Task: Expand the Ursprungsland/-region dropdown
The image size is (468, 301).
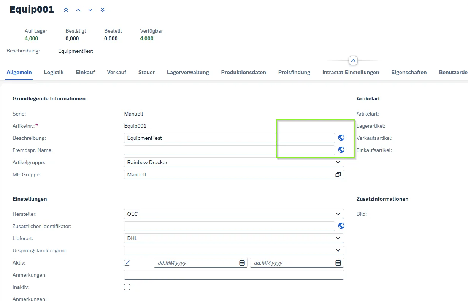Action: (338, 250)
